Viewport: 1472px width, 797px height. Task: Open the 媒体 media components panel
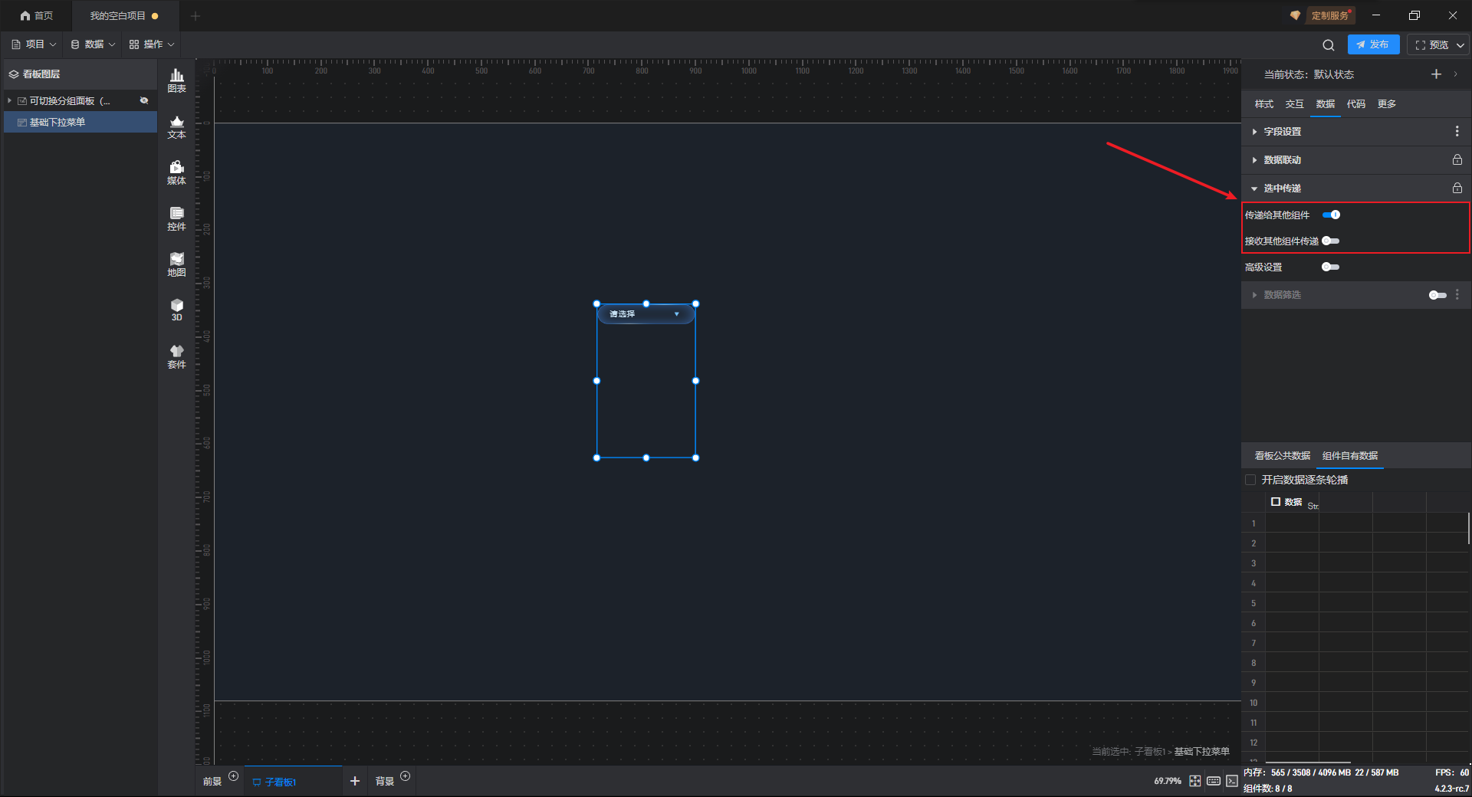[176, 172]
